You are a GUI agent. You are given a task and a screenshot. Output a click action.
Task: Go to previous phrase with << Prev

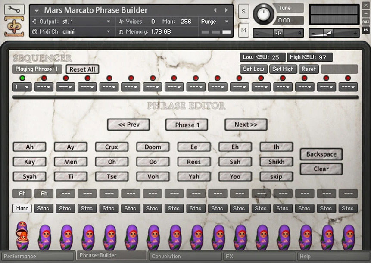click(x=128, y=125)
